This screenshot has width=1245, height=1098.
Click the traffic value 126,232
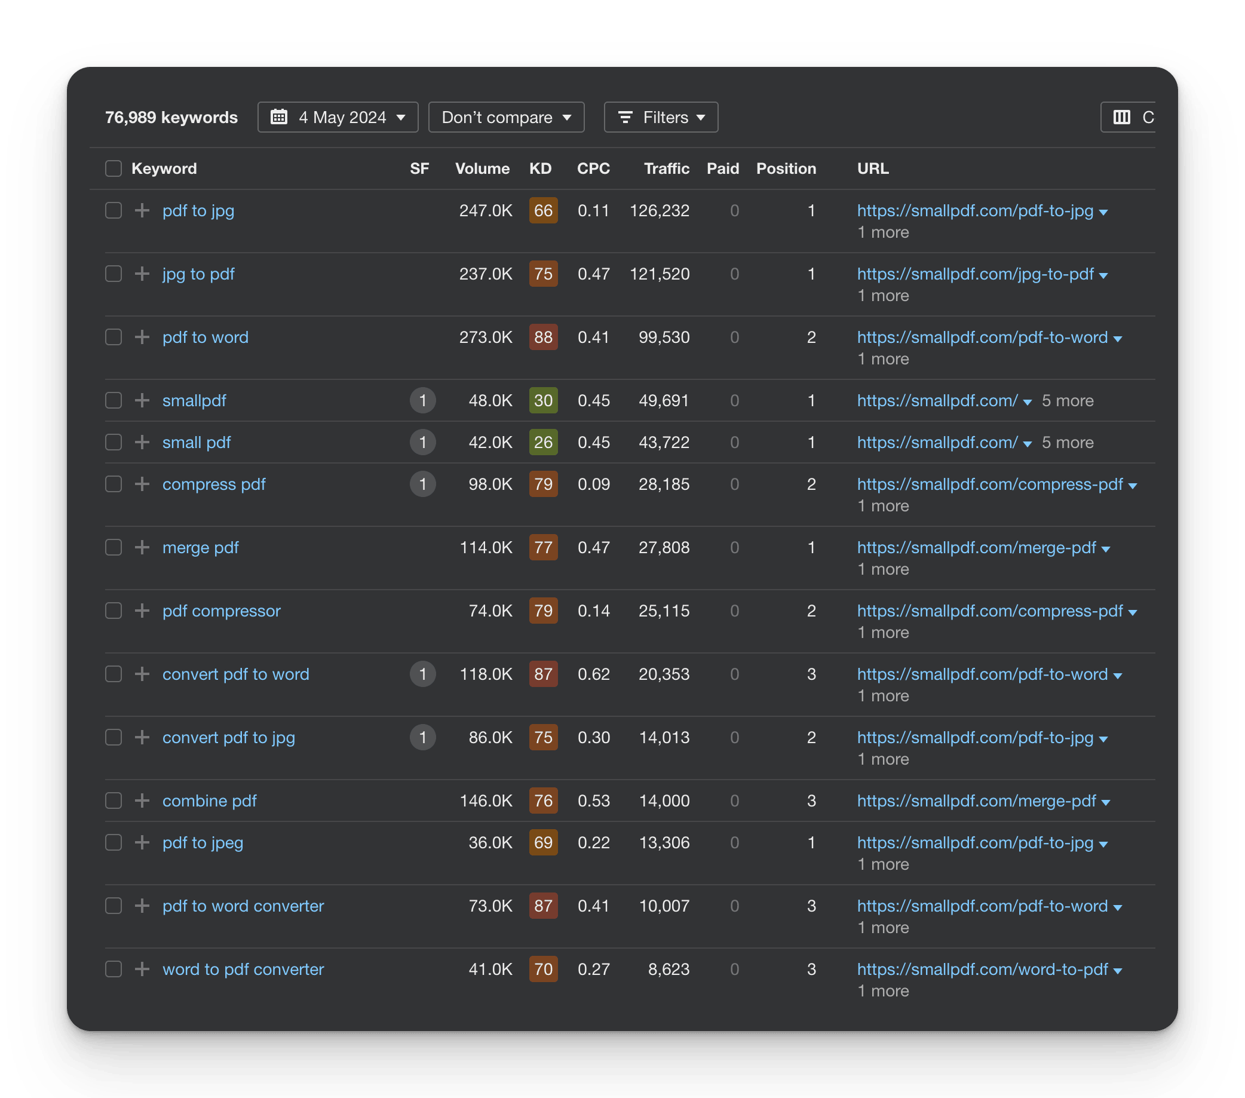pyautogui.click(x=660, y=211)
